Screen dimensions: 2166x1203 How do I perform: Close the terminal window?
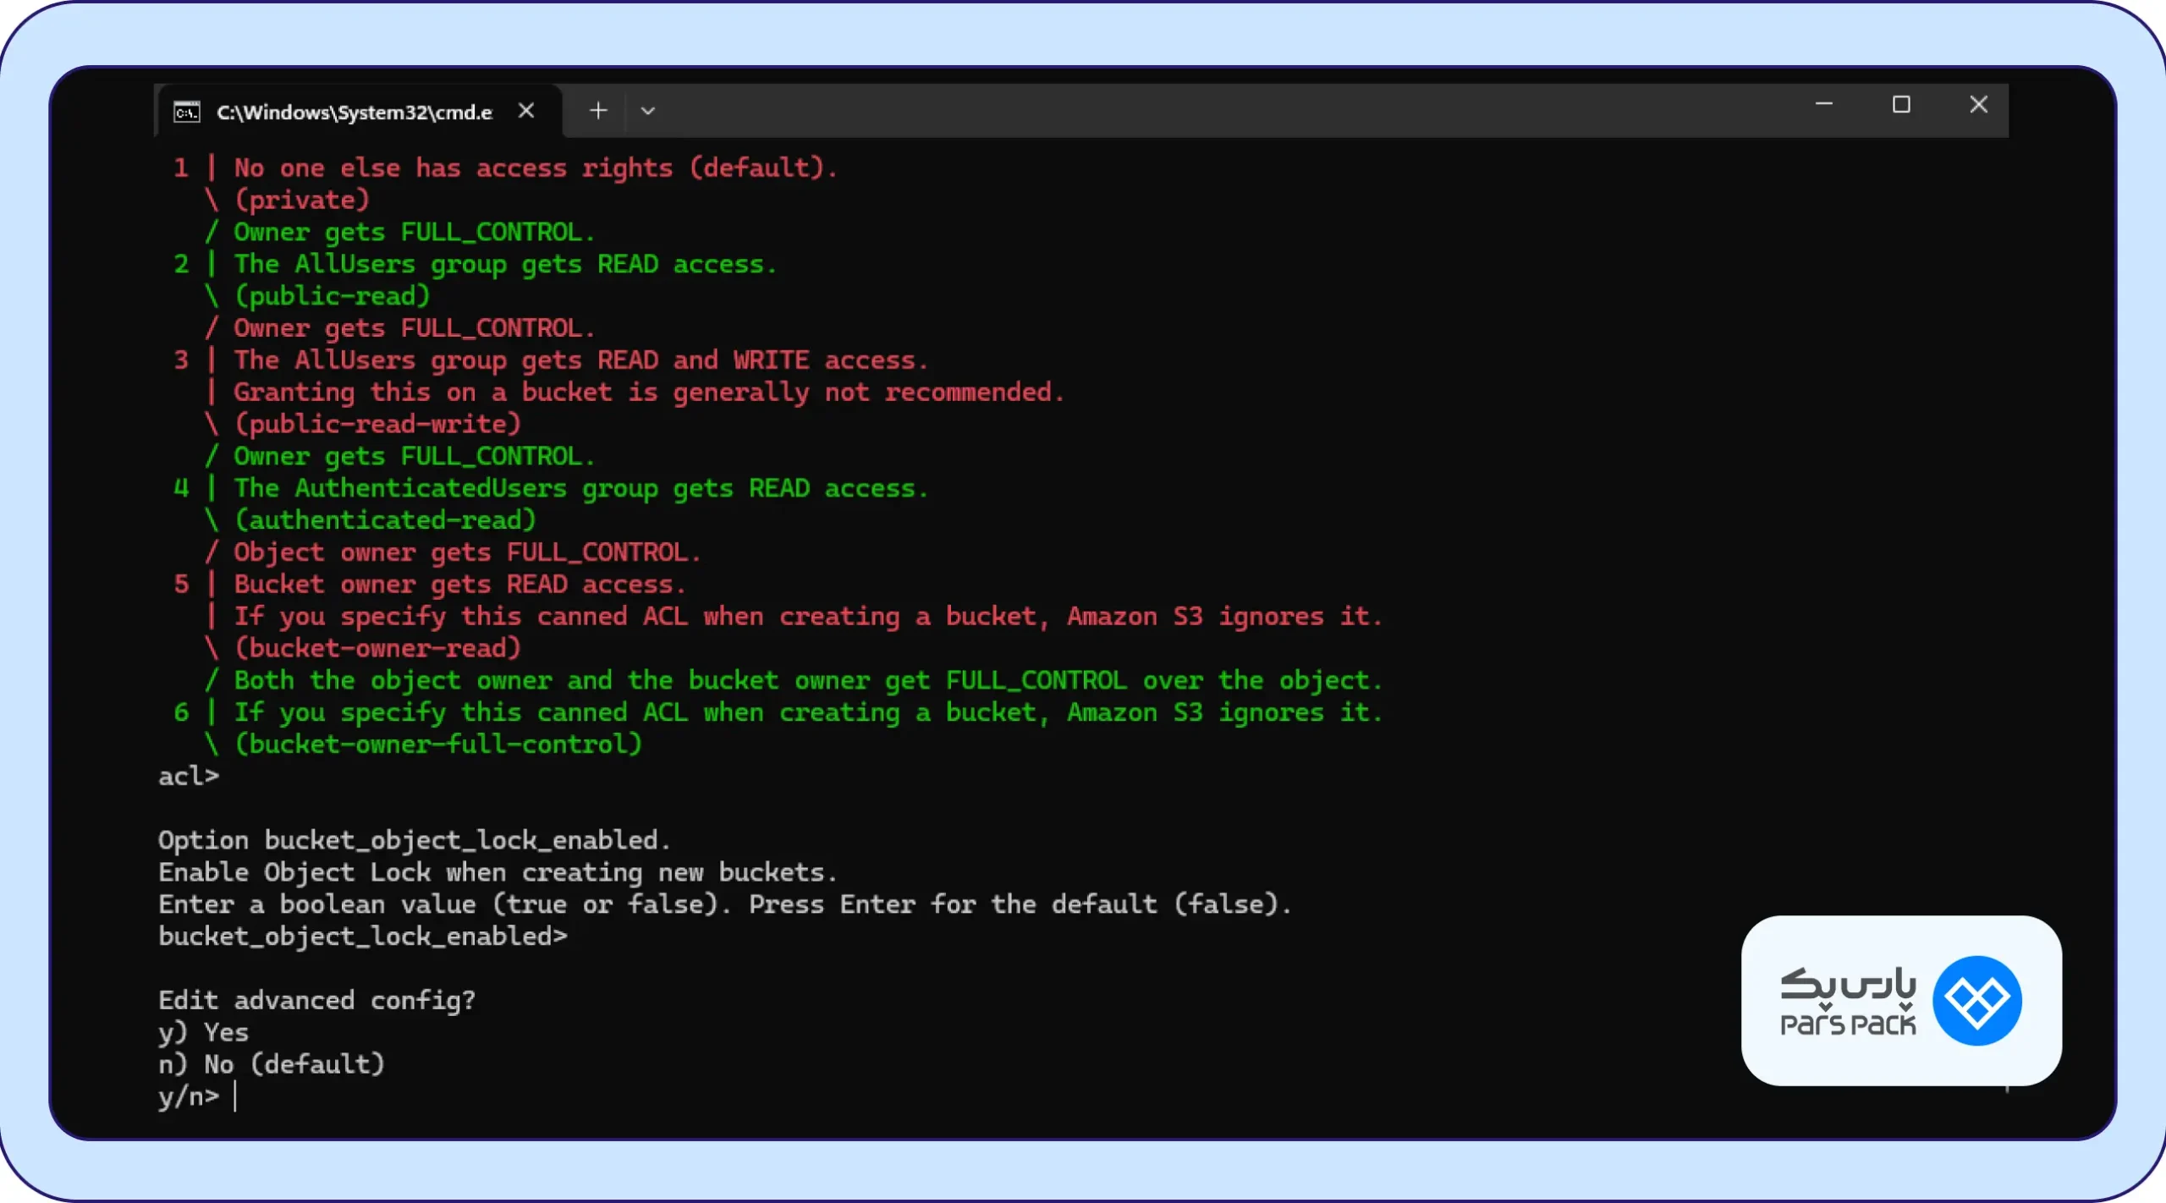(x=1978, y=104)
